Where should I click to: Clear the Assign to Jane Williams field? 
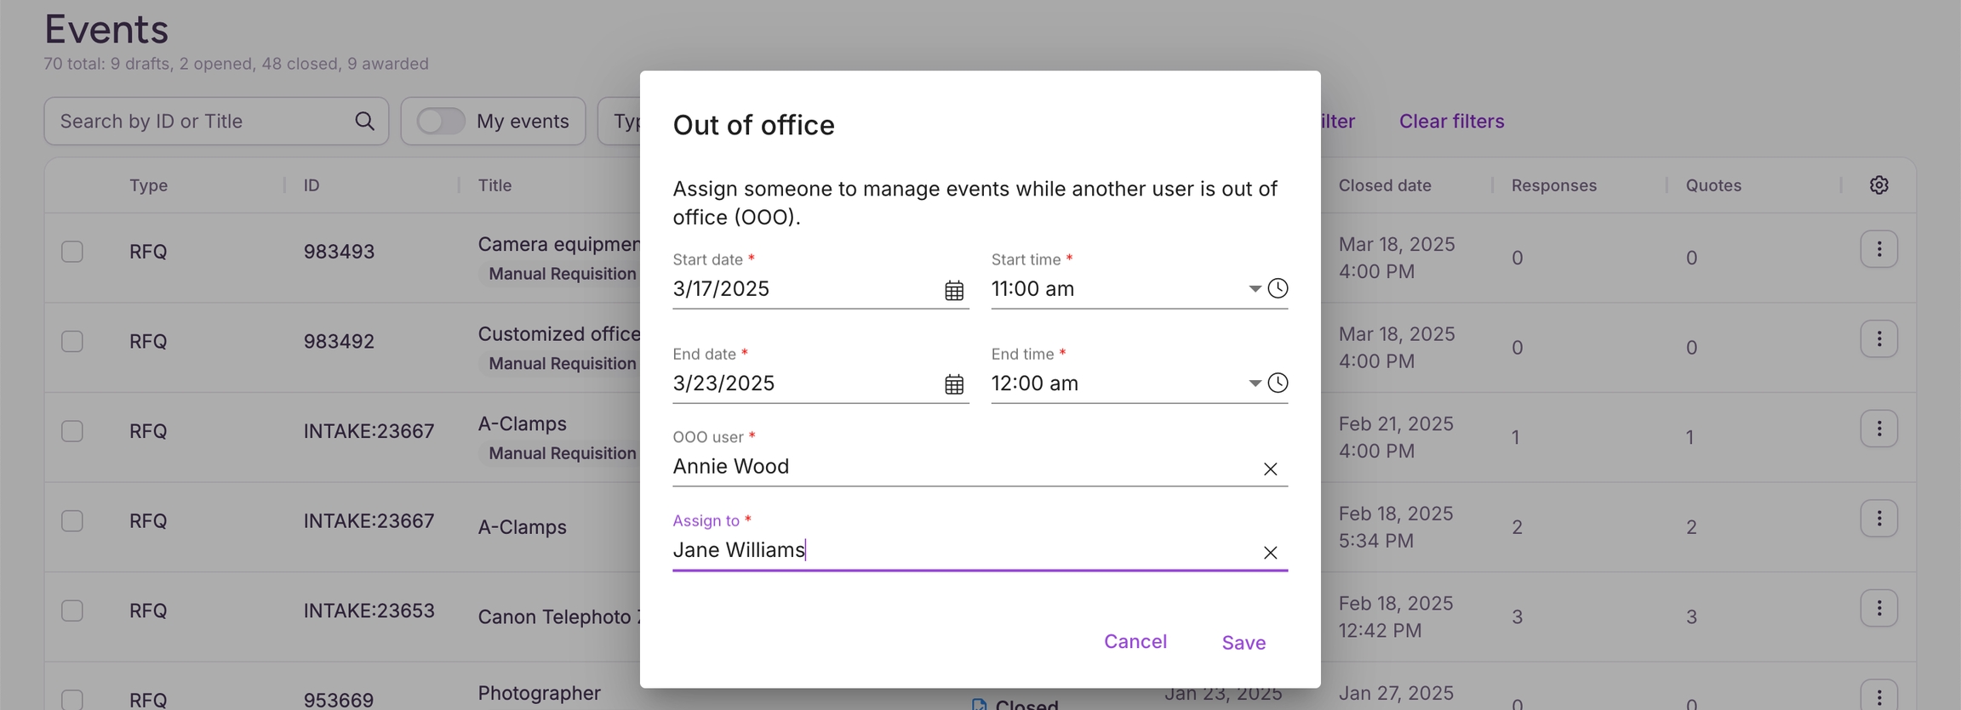click(1270, 554)
